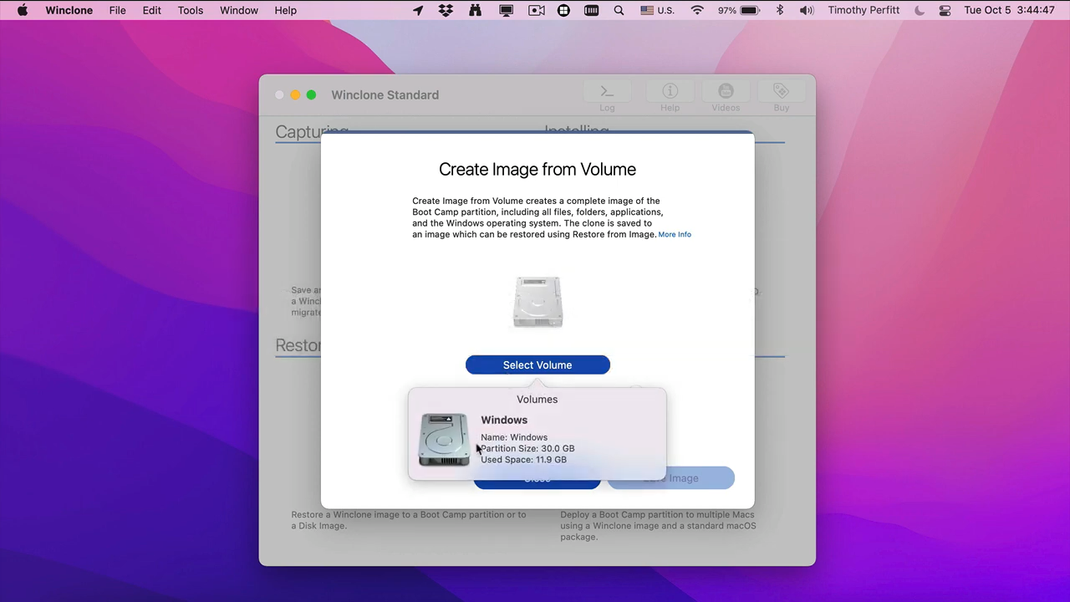Toggle dark mode with the moon icon
Image resolution: width=1070 pixels, height=602 pixels.
(x=920, y=10)
